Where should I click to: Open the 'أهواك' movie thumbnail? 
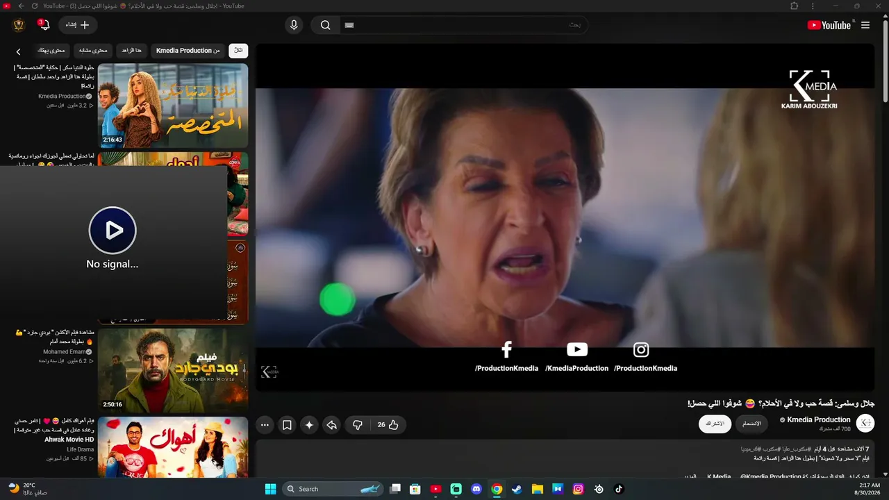(x=173, y=447)
